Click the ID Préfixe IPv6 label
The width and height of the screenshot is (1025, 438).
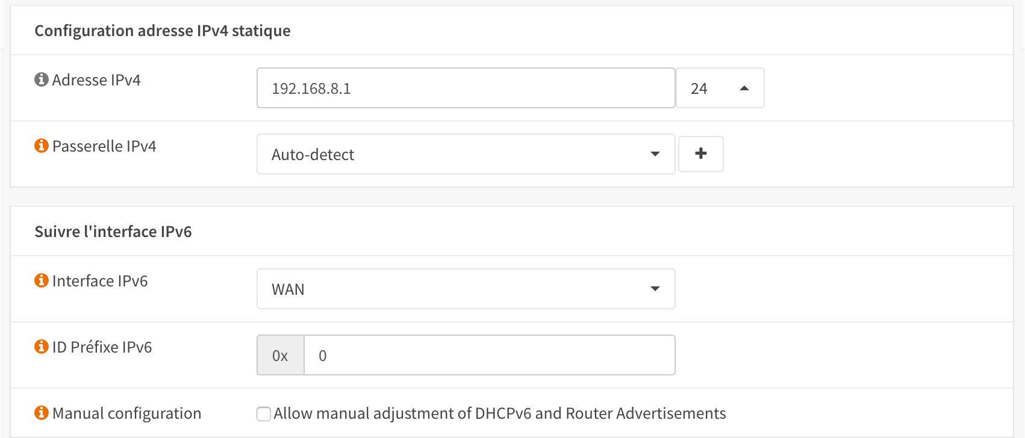tap(102, 347)
